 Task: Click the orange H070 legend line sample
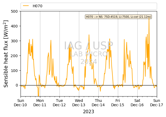(x=26, y=6)
